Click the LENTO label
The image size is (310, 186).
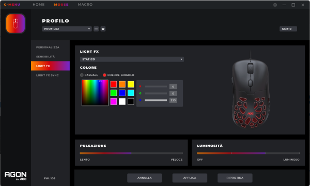pyautogui.click(x=85, y=160)
